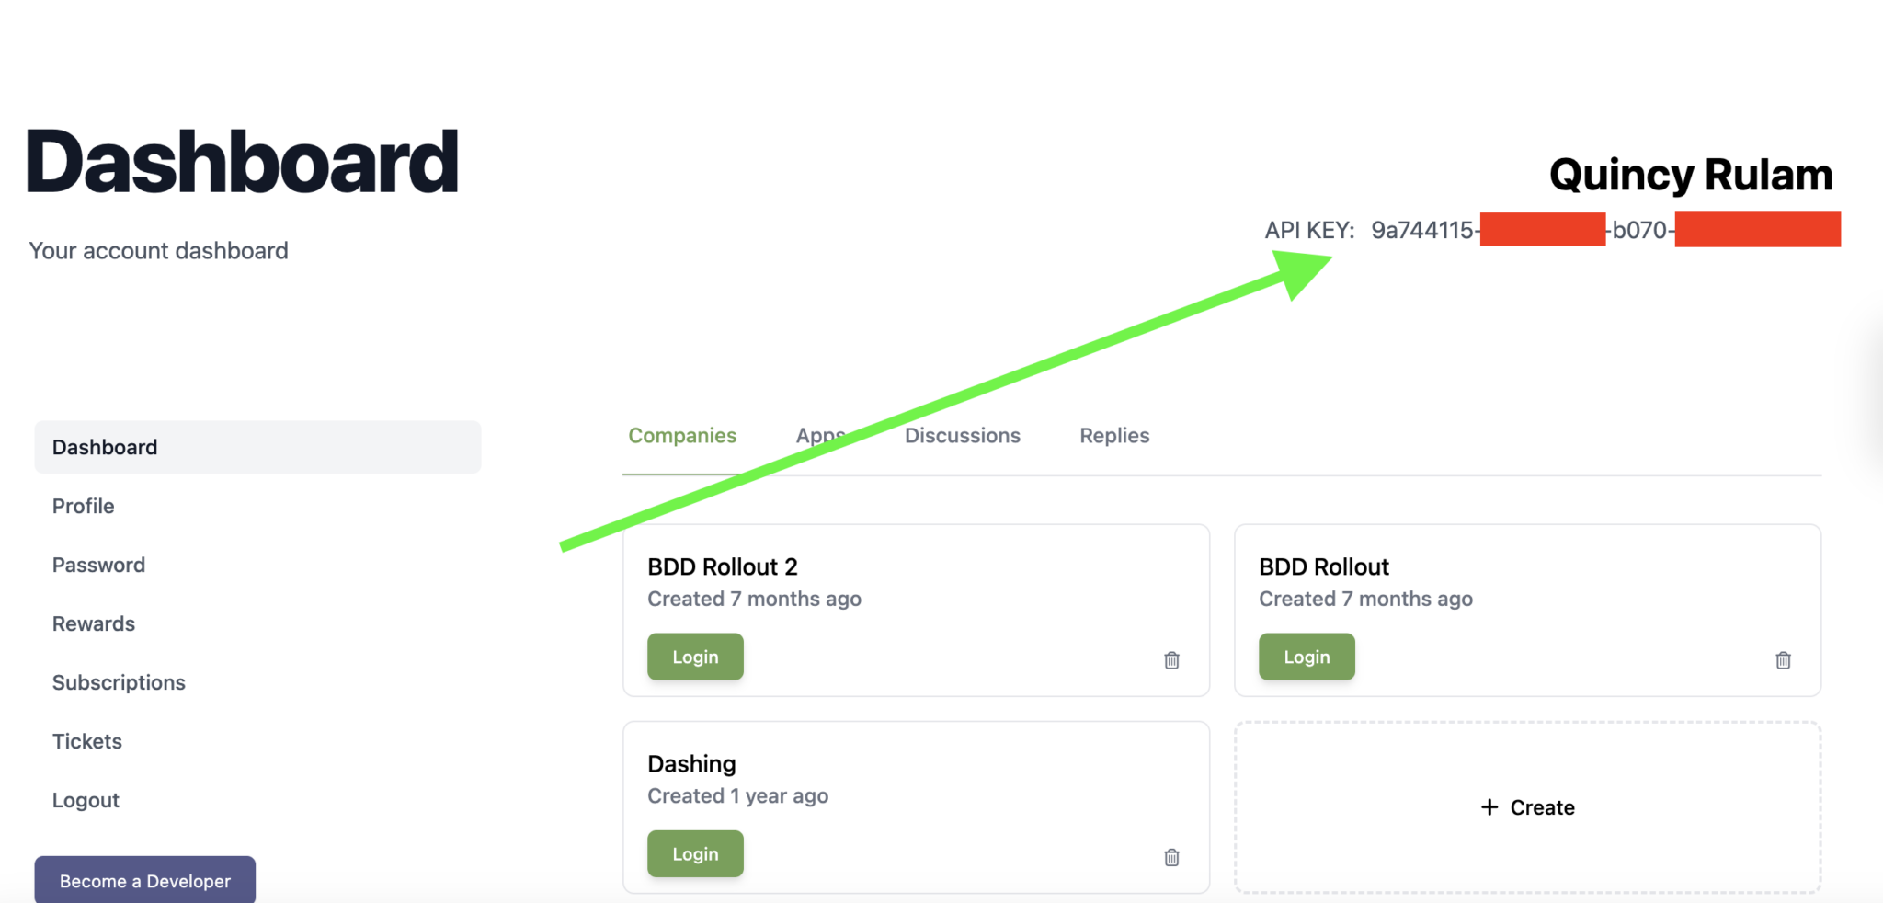View Subscriptions in the sidebar
Image resolution: width=1883 pixels, height=903 pixels.
(x=119, y=683)
